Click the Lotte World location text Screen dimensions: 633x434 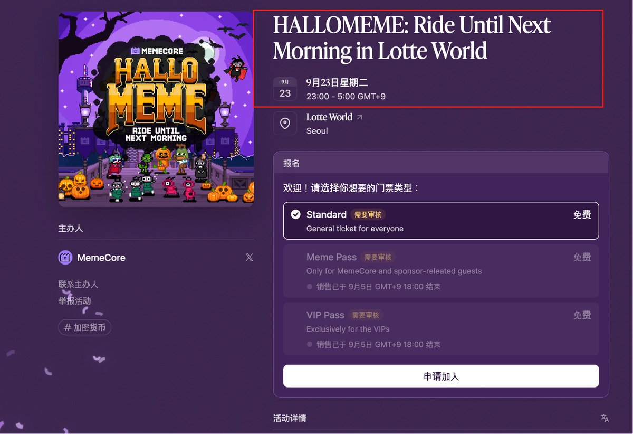click(329, 117)
